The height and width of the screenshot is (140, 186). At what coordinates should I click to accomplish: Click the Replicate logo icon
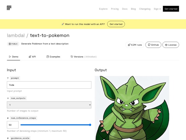(x=9, y=8)
